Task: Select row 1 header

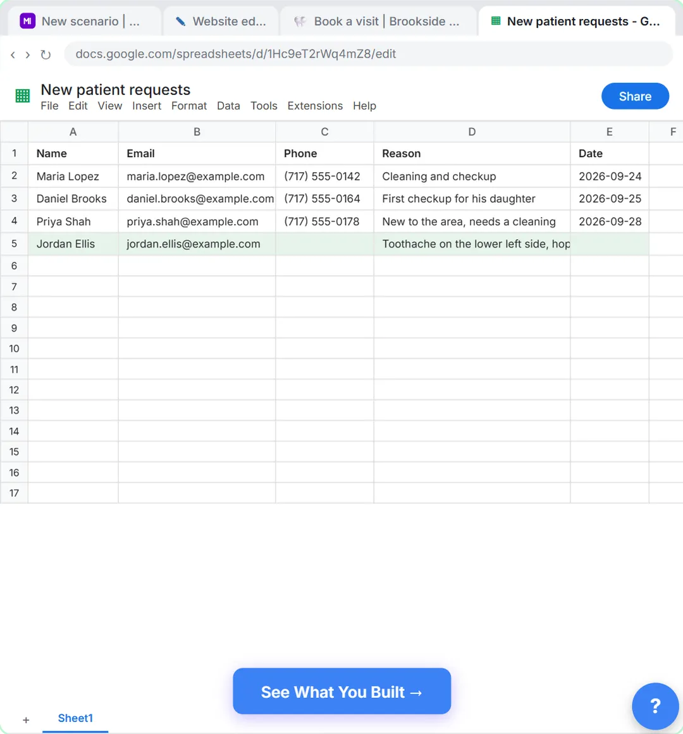Action: tap(14, 154)
